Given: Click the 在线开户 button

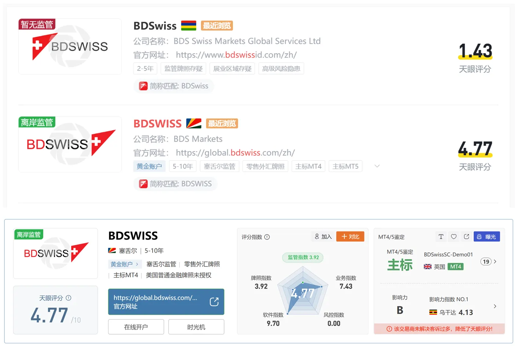Looking at the screenshot, I should (136, 327).
